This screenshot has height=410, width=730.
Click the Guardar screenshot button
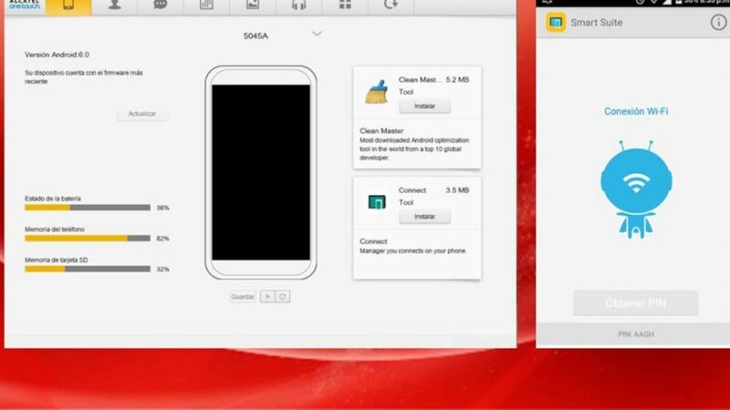(x=243, y=297)
